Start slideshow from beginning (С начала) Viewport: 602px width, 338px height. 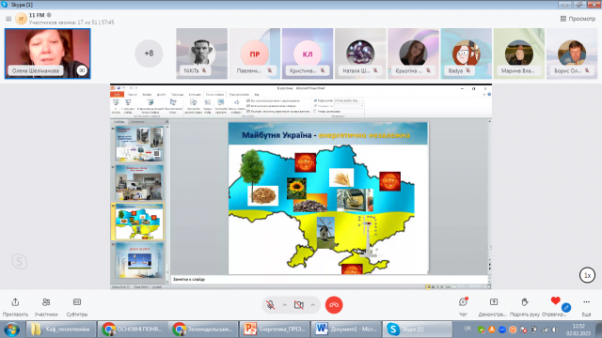(116, 106)
